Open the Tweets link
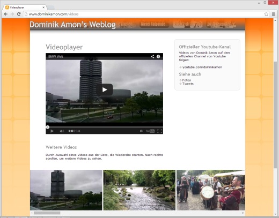Screen dimensions: 279x218 (188, 84)
